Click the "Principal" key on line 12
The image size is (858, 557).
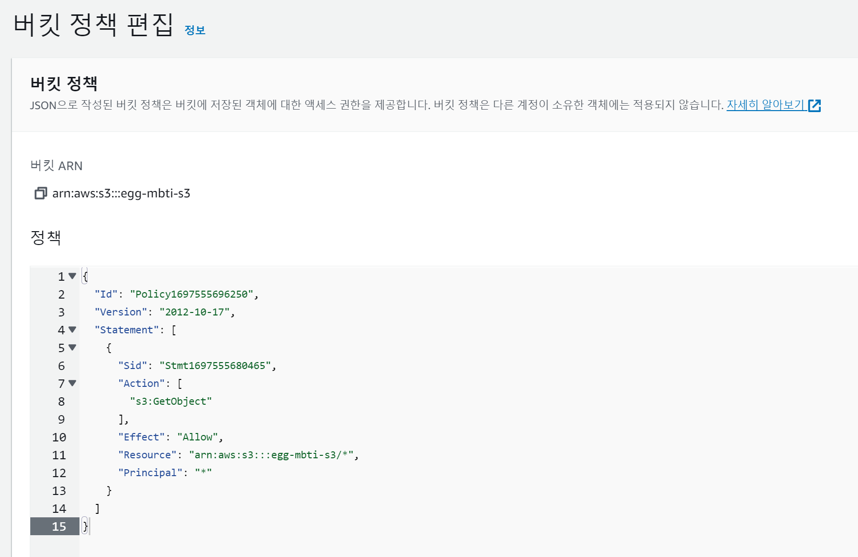[x=151, y=473]
